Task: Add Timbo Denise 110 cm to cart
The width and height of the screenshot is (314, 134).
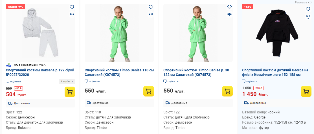Action: (x=148, y=91)
